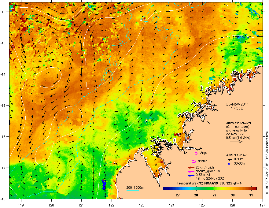
Task: Click the colorbar tick label 28
Action: [196, 195]
